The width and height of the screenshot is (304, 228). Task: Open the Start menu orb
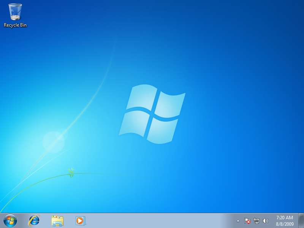pos(10,220)
